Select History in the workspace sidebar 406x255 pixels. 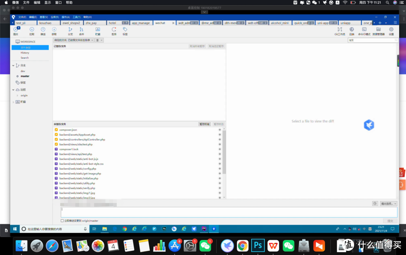pyautogui.click(x=25, y=53)
